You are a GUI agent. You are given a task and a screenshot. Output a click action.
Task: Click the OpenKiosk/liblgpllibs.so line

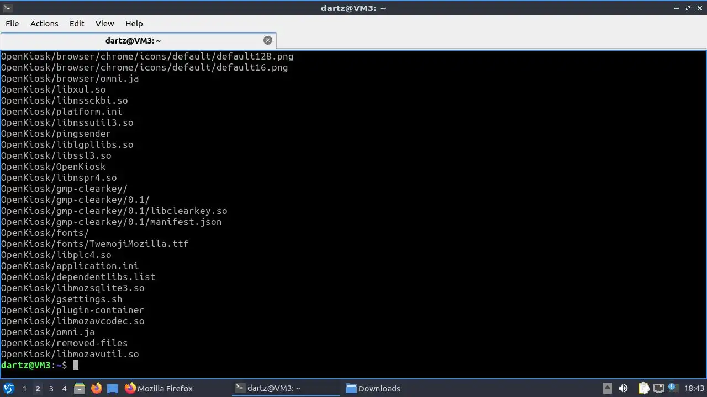(67, 144)
